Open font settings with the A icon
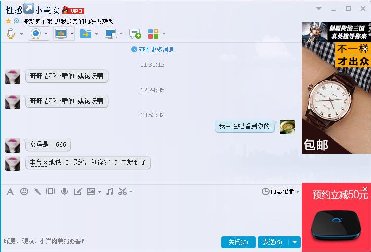Viewport: 371px width, 252px height. coord(10,191)
